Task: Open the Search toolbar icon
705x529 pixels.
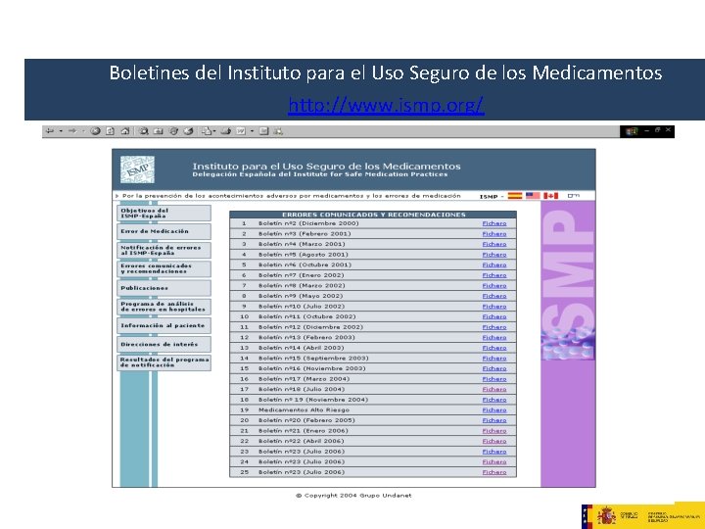Action: (143, 131)
